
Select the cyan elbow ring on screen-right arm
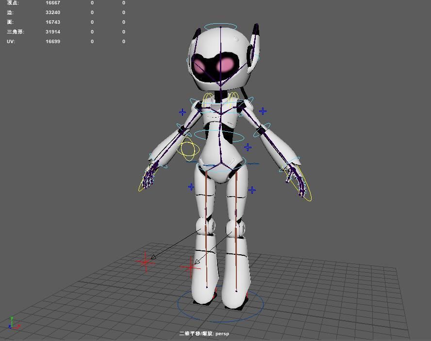262,130
